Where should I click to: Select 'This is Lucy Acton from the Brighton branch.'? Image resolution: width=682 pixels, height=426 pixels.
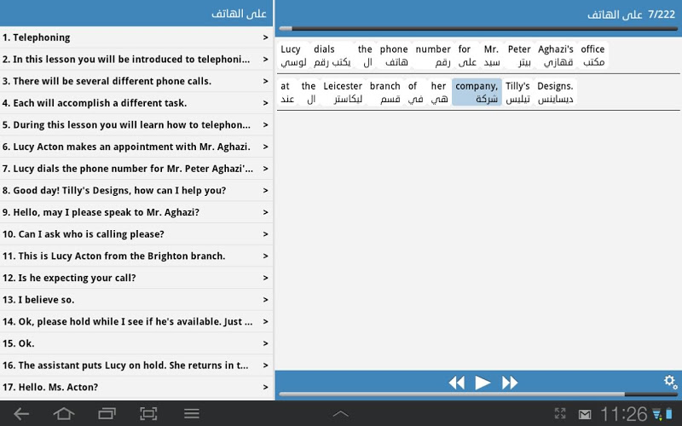[x=136, y=256]
